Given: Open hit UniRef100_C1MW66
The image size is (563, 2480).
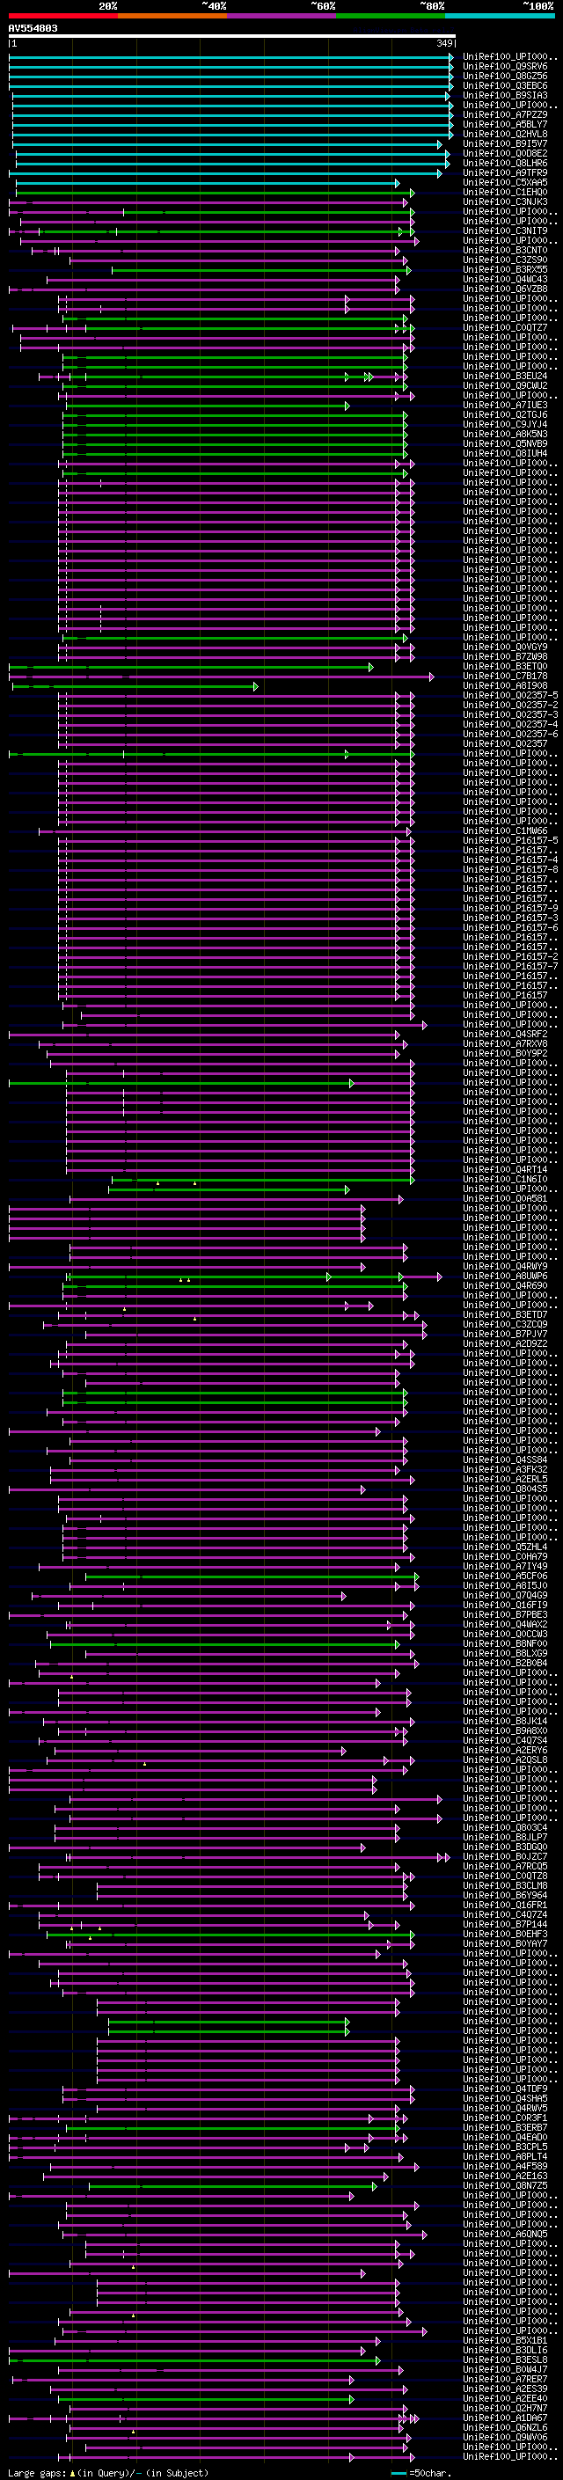Looking at the screenshot, I should (505, 830).
